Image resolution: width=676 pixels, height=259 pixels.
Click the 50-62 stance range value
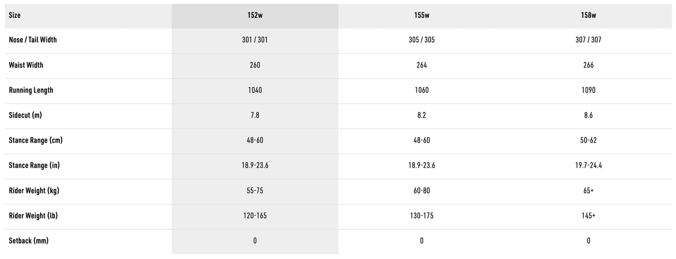(x=588, y=140)
